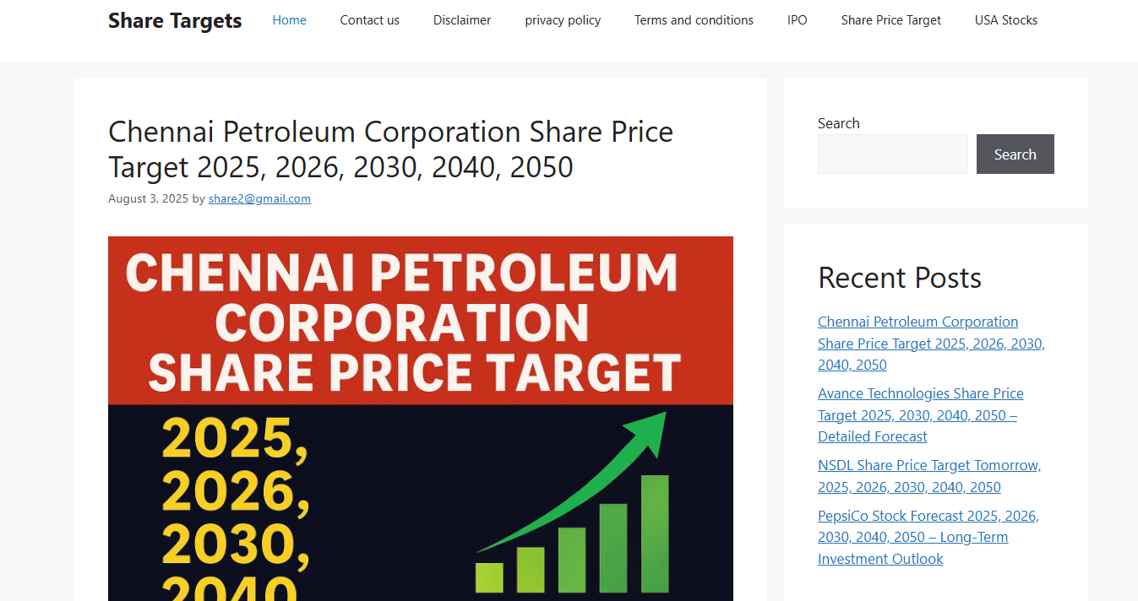
Task: Click the Recent Posts heading
Action: pos(900,278)
